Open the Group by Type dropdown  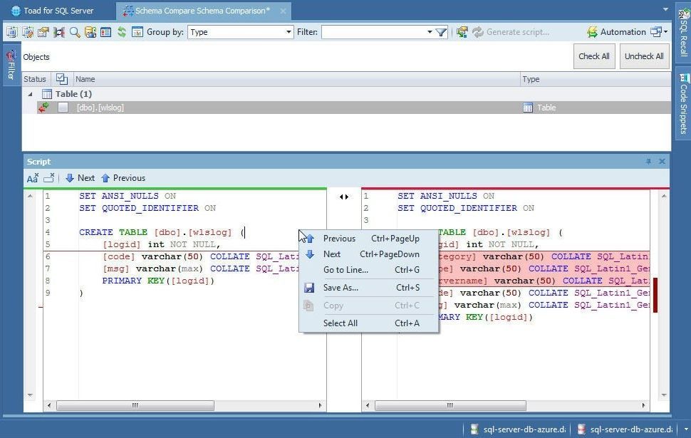[289, 32]
